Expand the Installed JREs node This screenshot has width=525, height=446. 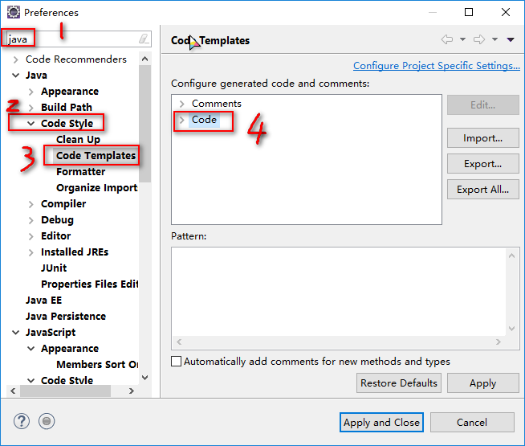pyautogui.click(x=31, y=252)
